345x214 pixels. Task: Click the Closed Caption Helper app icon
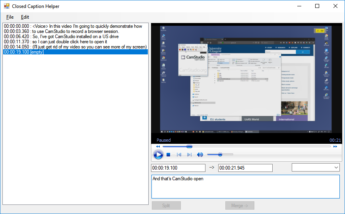pyautogui.click(x=6, y=6)
